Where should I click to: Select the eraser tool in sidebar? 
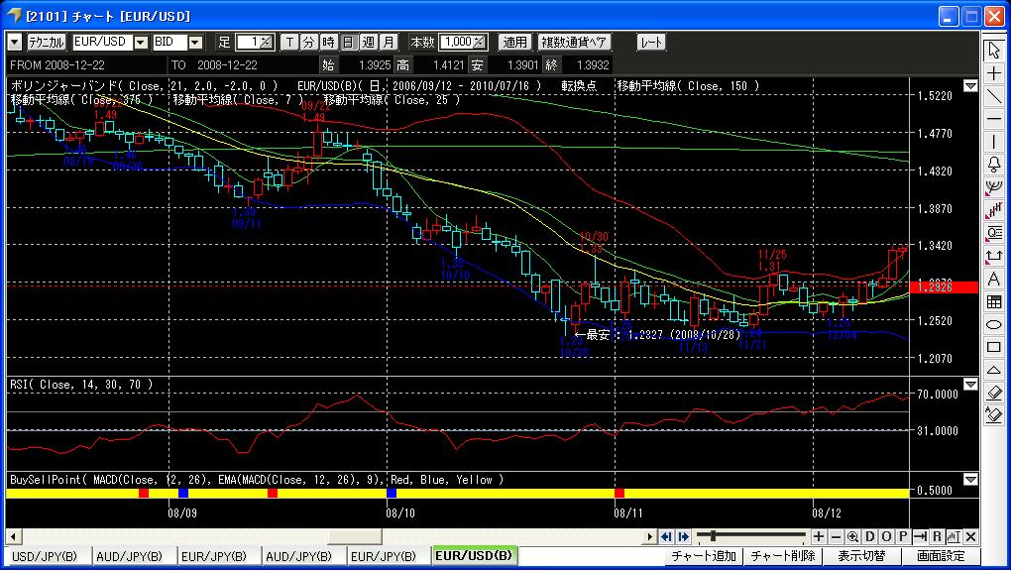click(993, 392)
